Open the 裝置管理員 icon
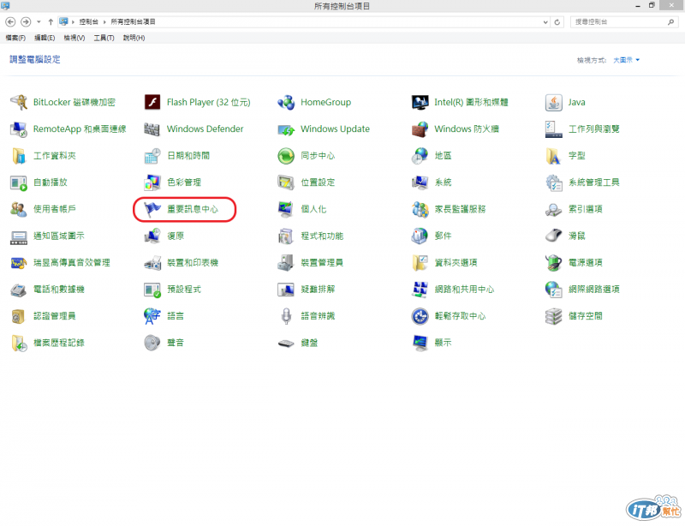 coord(286,263)
